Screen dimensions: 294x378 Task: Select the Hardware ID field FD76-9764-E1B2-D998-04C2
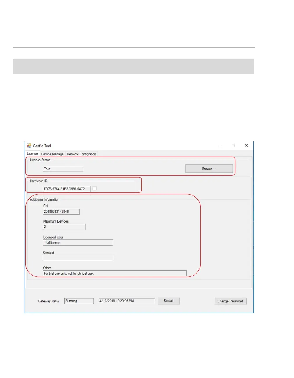pos(67,189)
